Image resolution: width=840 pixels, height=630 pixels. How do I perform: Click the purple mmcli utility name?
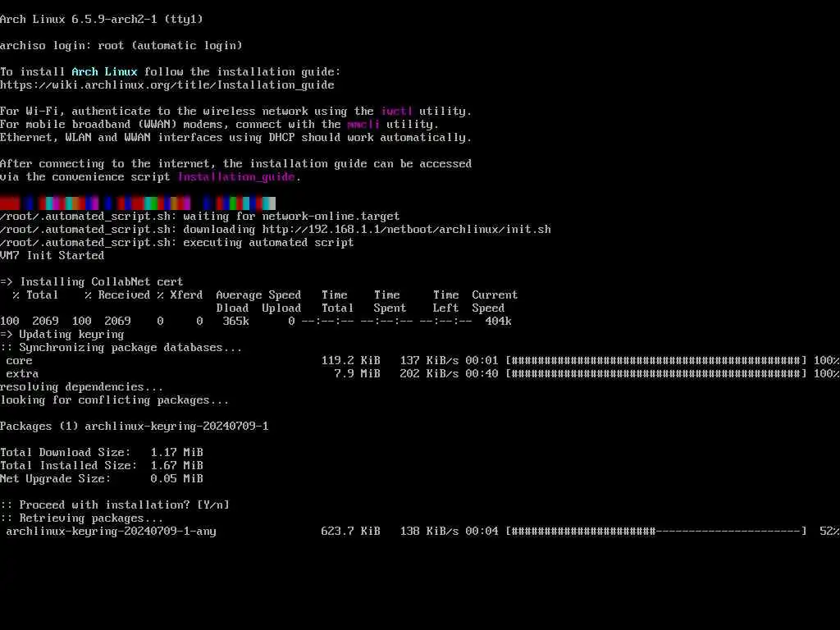(363, 125)
